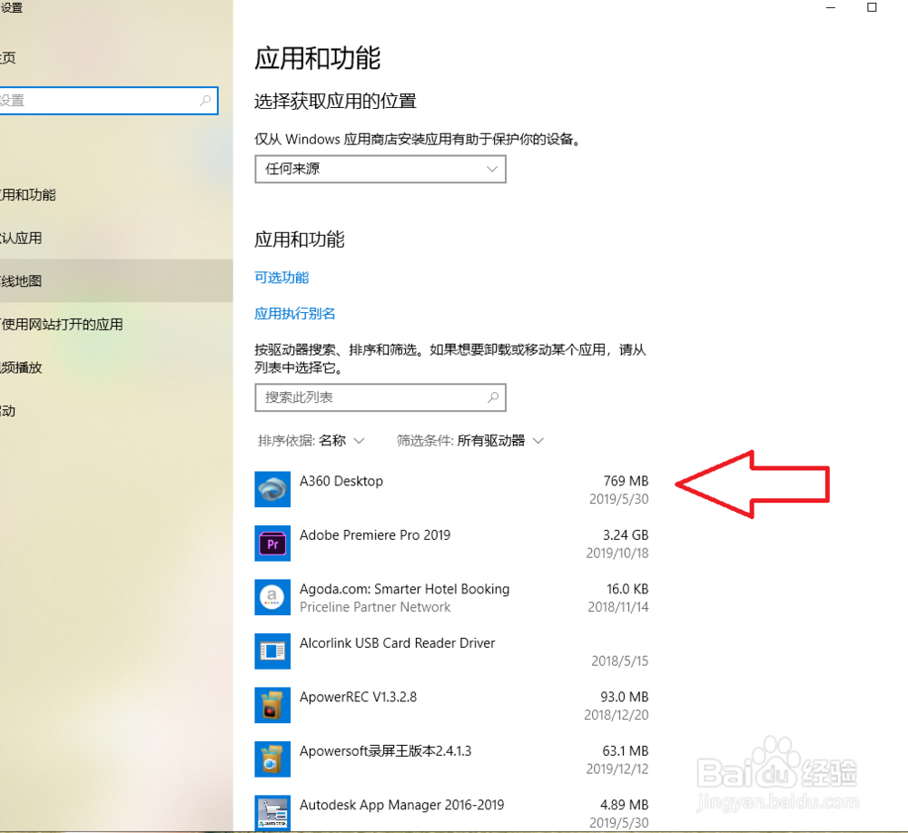Click the 93.0 MB size value

[x=625, y=697]
